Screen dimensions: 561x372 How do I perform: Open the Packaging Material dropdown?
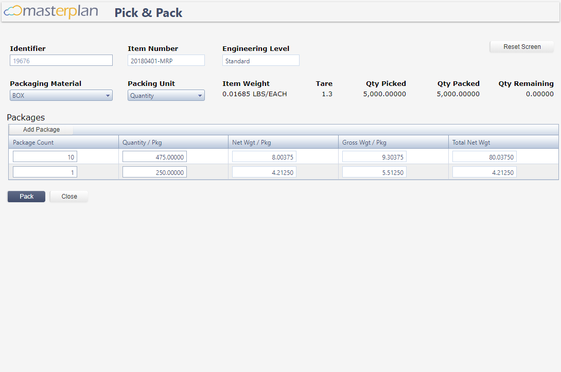pyautogui.click(x=61, y=95)
